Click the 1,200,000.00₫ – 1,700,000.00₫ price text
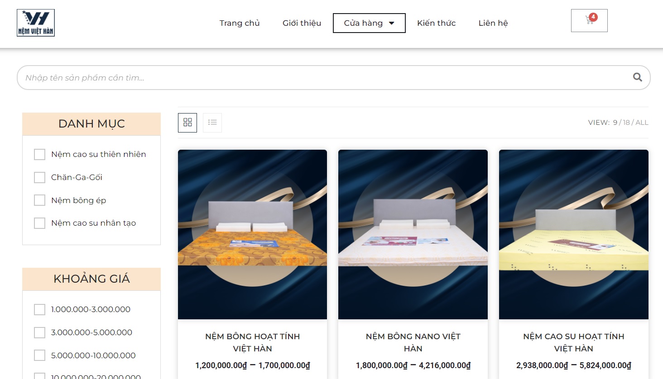This screenshot has height=379, width=663. pyautogui.click(x=253, y=365)
